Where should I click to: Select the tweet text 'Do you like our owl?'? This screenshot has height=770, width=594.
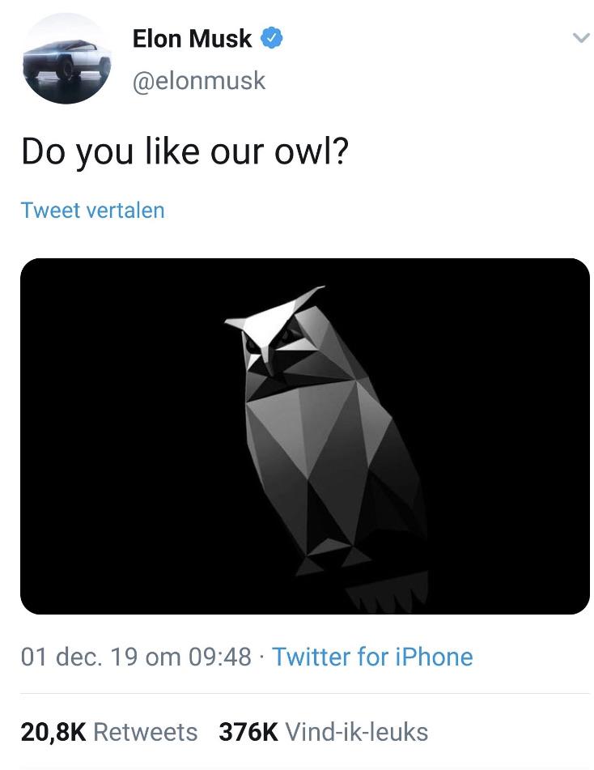tap(184, 150)
